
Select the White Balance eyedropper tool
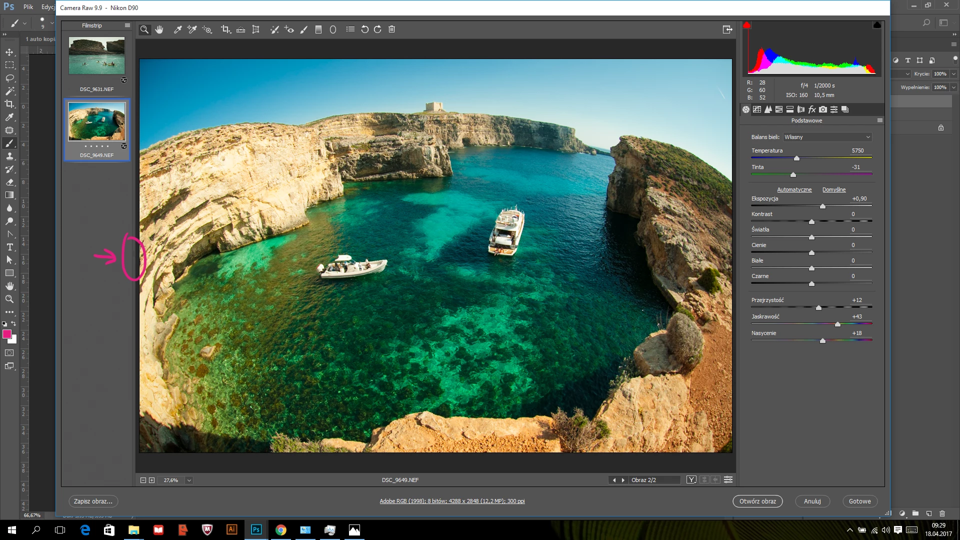tap(177, 29)
